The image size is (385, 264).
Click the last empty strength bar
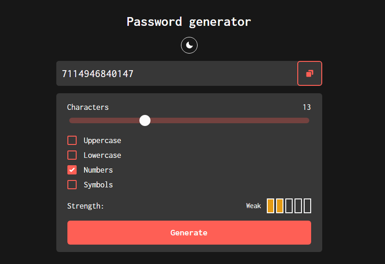307,206
